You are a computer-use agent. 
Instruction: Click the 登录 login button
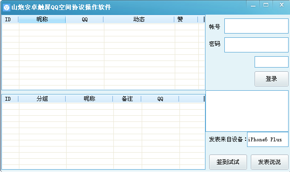[x=272, y=79]
